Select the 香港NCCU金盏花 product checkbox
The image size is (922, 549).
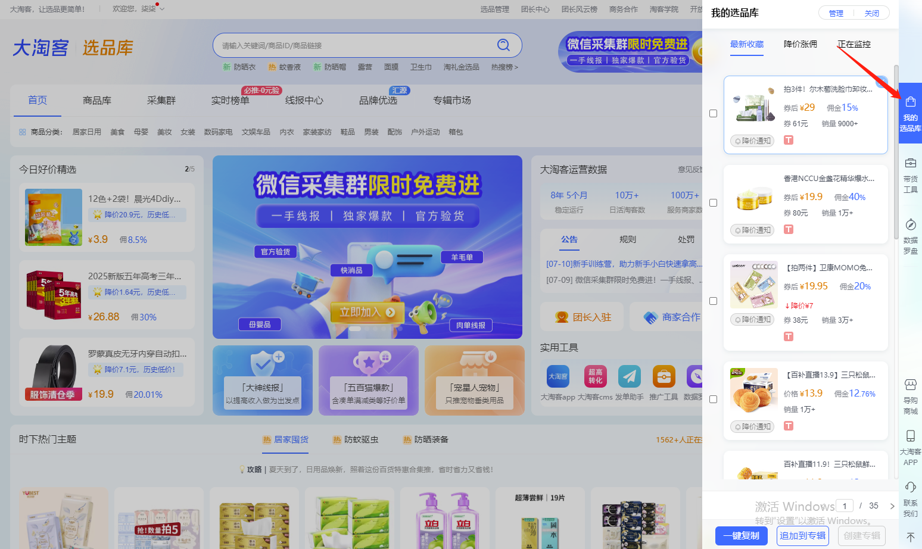(x=713, y=203)
